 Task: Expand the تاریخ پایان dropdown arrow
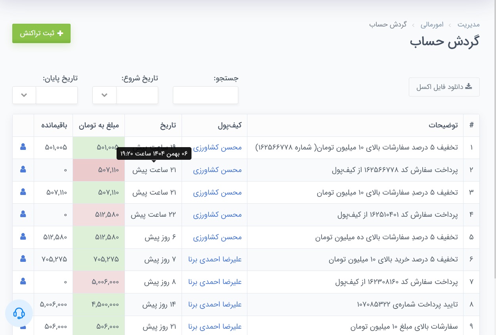[24, 95]
